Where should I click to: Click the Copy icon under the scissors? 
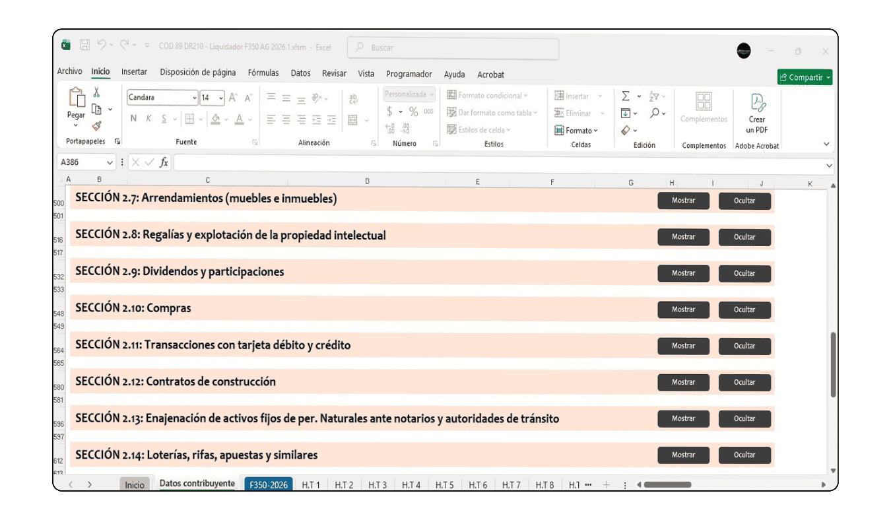(97, 109)
